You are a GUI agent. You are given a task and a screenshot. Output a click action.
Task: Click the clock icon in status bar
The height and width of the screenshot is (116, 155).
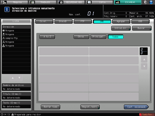click(x=2, y=115)
